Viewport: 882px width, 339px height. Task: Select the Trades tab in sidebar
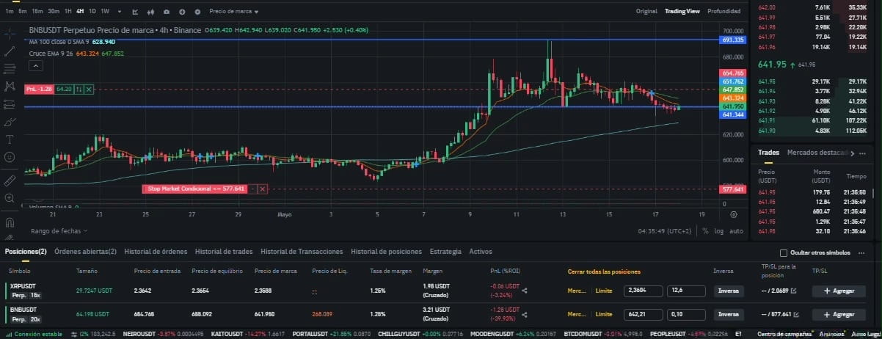click(x=768, y=153)
